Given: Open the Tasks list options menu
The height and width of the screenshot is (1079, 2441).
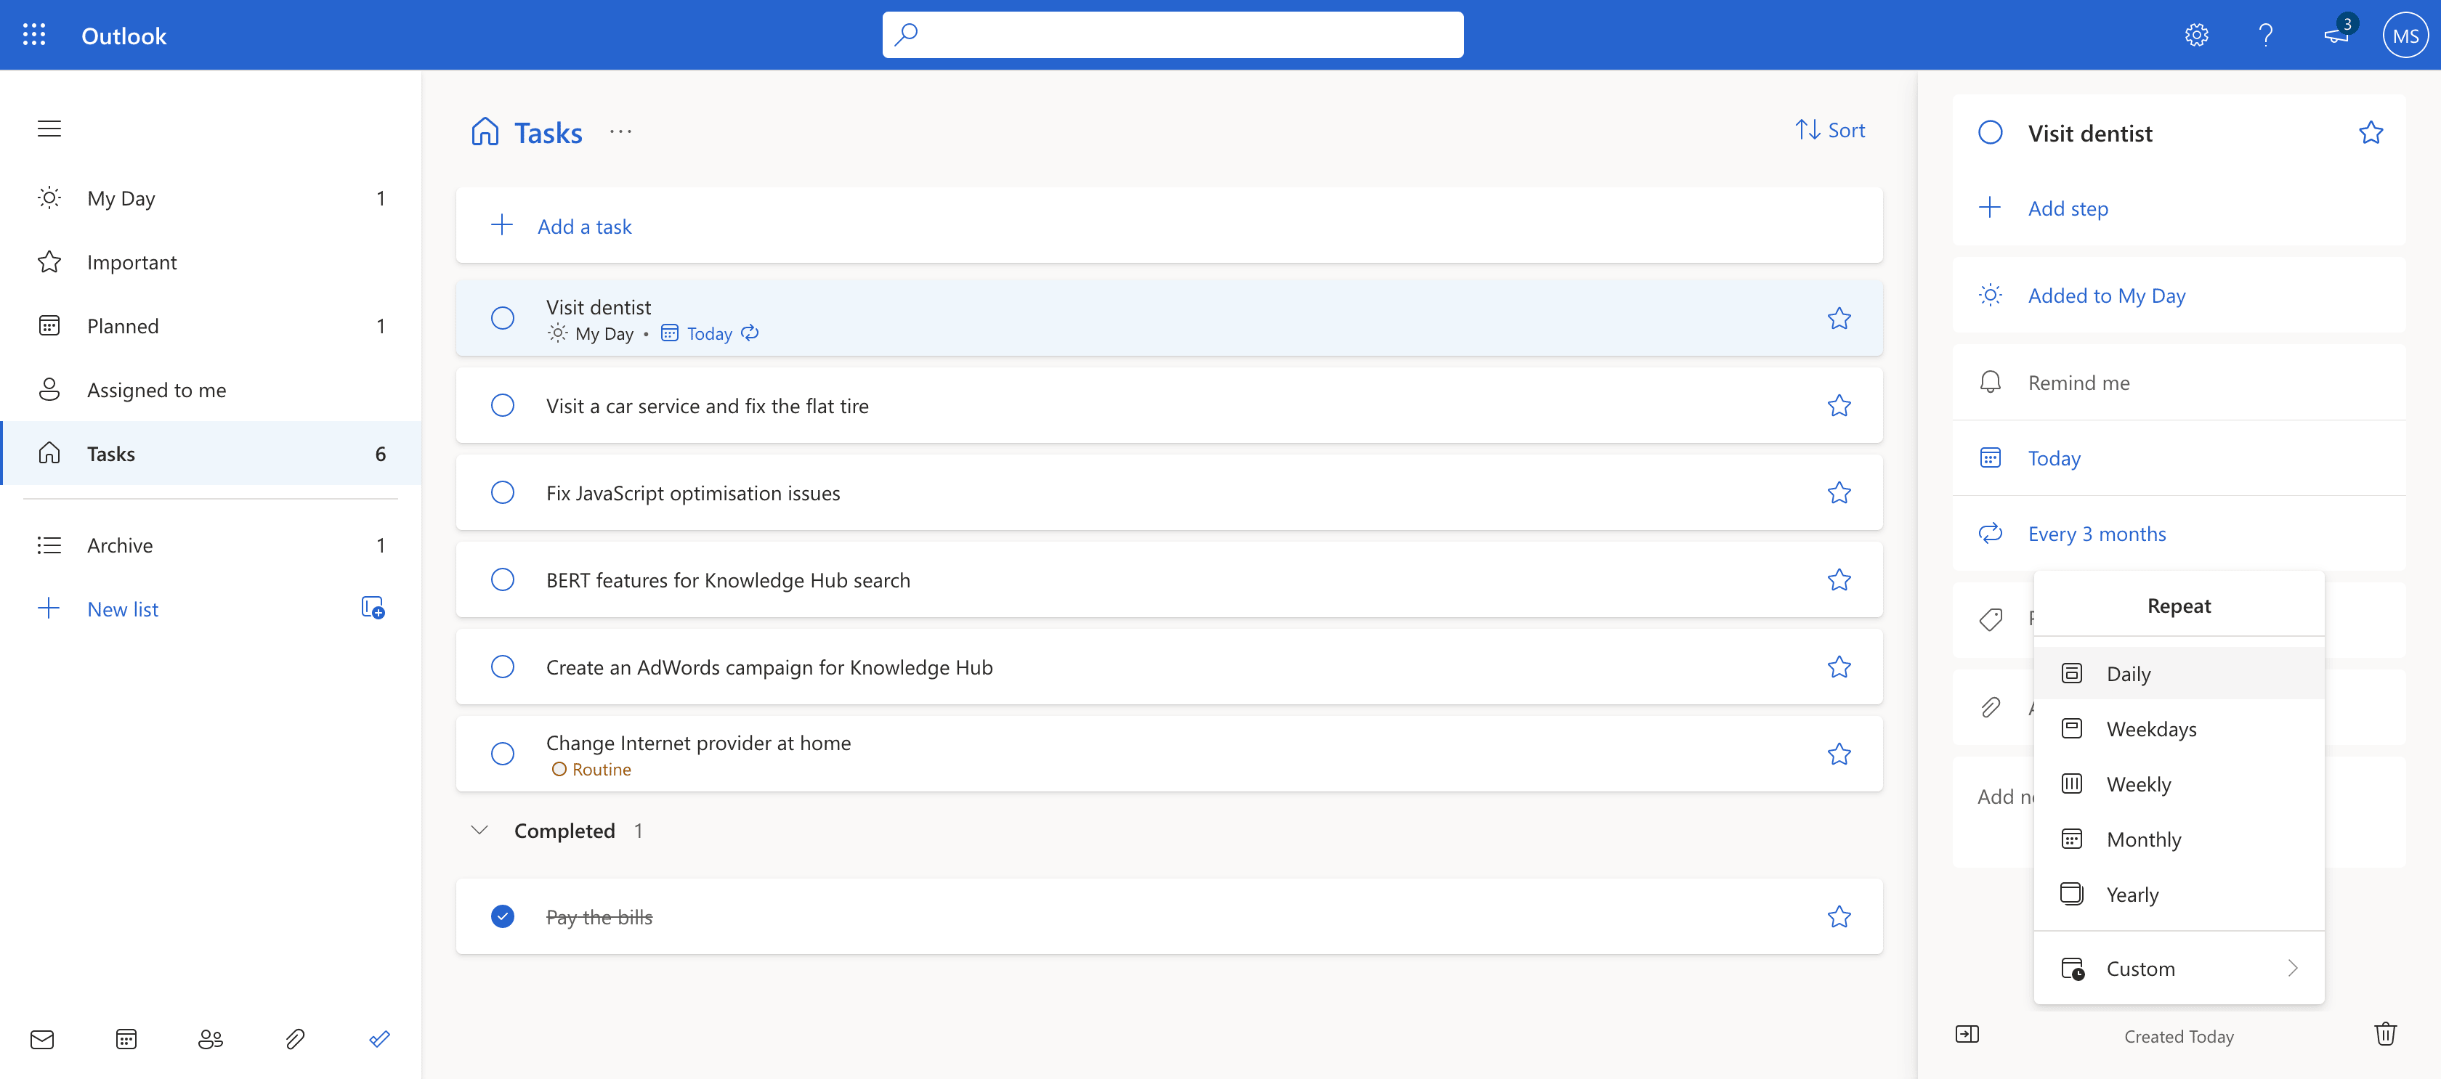Looking at the screenshot, I should [x=620, y=131].
